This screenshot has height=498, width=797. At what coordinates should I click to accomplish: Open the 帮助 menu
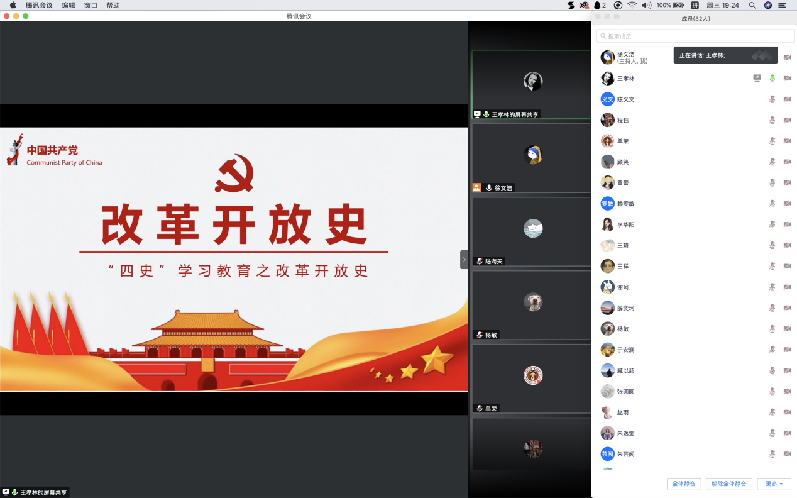point(113,5)
